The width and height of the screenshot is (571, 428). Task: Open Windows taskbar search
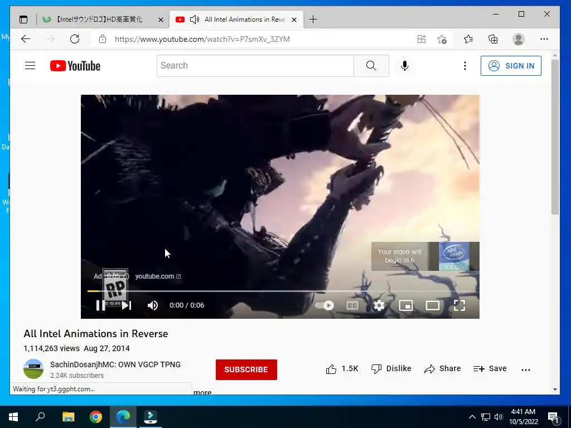pos(40,417)
